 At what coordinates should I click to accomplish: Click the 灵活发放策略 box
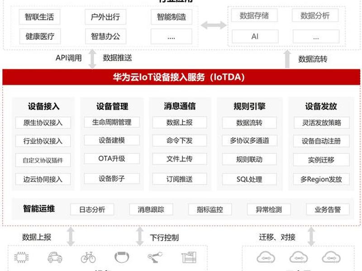(322, 123)
